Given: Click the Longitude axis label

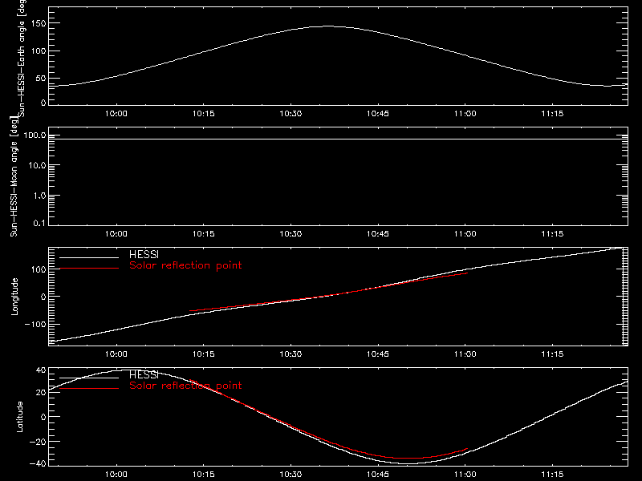Looking at the screenshot, I should click(14, 297).
